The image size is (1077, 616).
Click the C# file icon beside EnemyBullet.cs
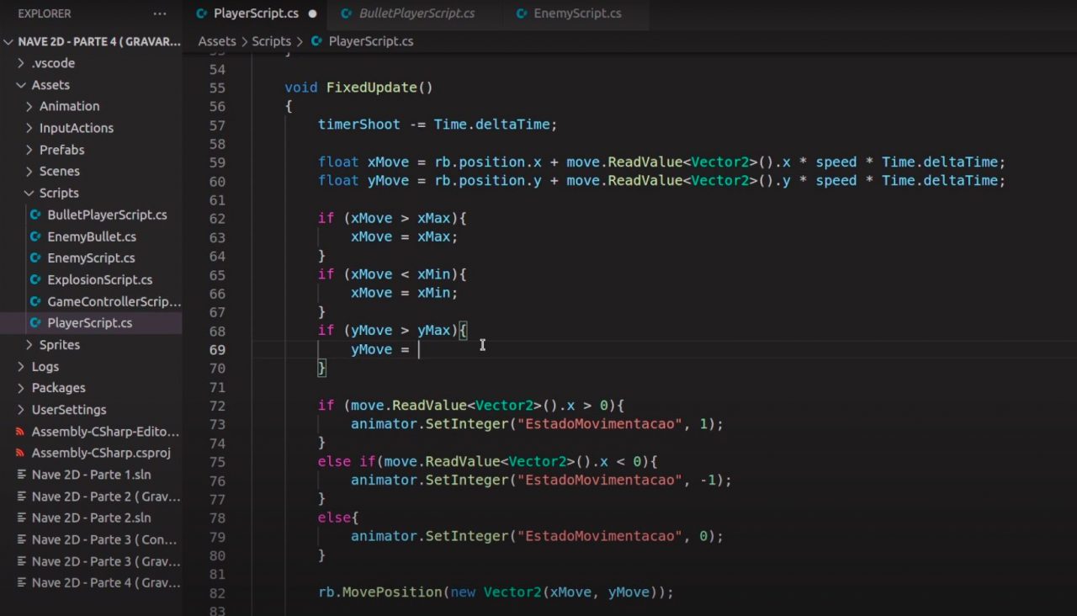pyautogui.click(x=37, y=236)
